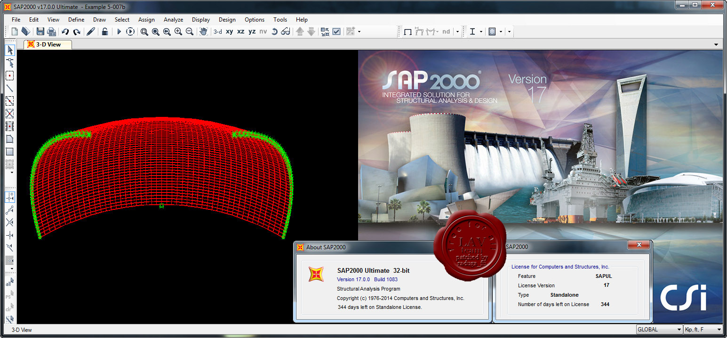Select Draw Rectangular Area tool
The height and width of the screenshot is (338, 727).
click(9, 152)
